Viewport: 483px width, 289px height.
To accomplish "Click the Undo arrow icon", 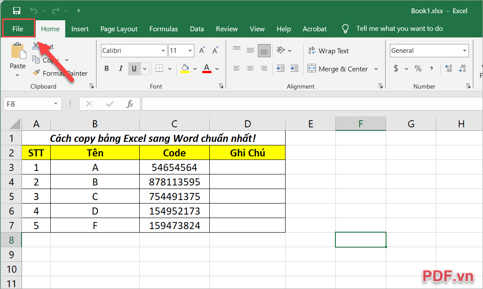I will (x=33, y=11).
